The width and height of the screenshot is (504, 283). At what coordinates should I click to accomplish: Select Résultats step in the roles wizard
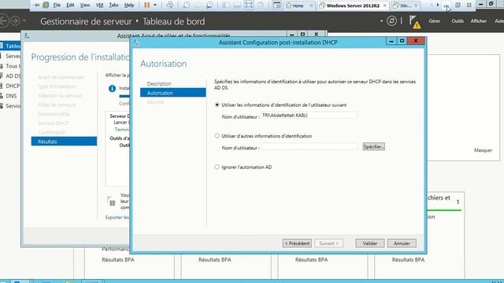64,141
